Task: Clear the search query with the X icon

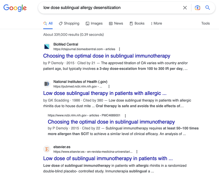Action: tap(185, 8)
